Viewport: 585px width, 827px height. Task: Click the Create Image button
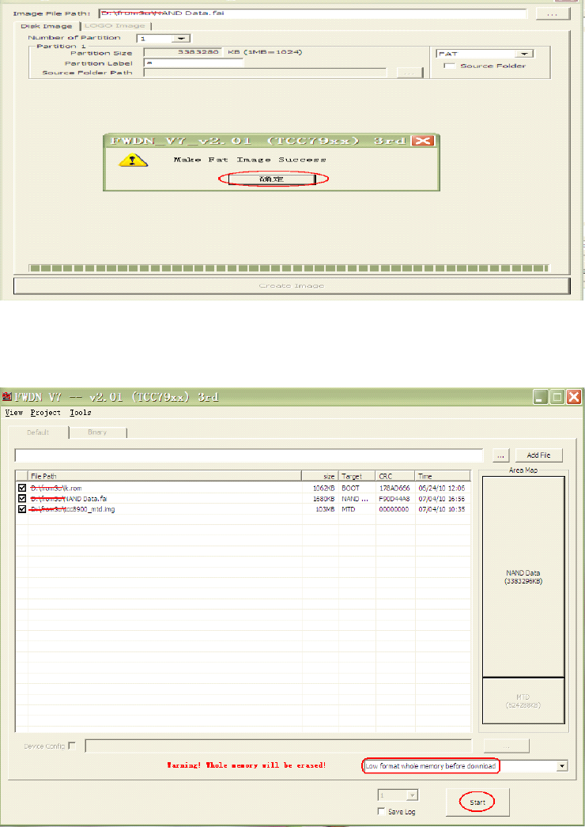(x=292, y=285)
